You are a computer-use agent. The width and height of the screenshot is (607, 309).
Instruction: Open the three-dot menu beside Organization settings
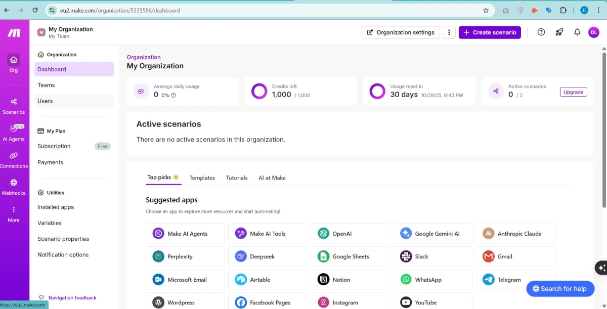click(x=449, y=32)
